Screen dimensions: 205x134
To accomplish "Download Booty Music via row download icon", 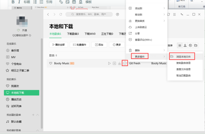I will pyautogui.click(x=120, y=63).
